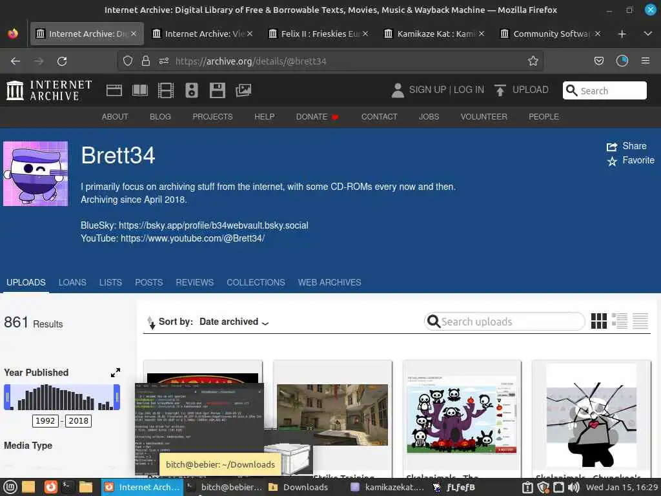
Task: Open the Web (Wayback) media icon
Action: (x=114, y=90)
